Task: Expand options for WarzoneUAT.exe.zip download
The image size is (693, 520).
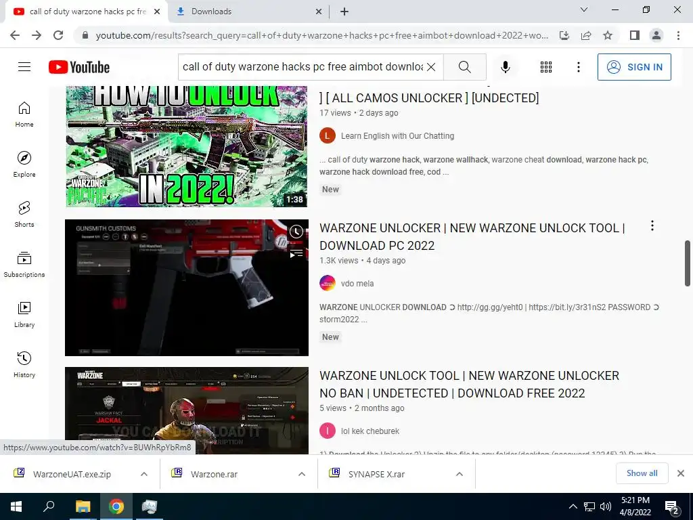Action: pos(144,474)
